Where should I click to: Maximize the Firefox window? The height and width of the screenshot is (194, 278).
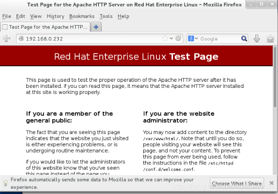(261, 4)
